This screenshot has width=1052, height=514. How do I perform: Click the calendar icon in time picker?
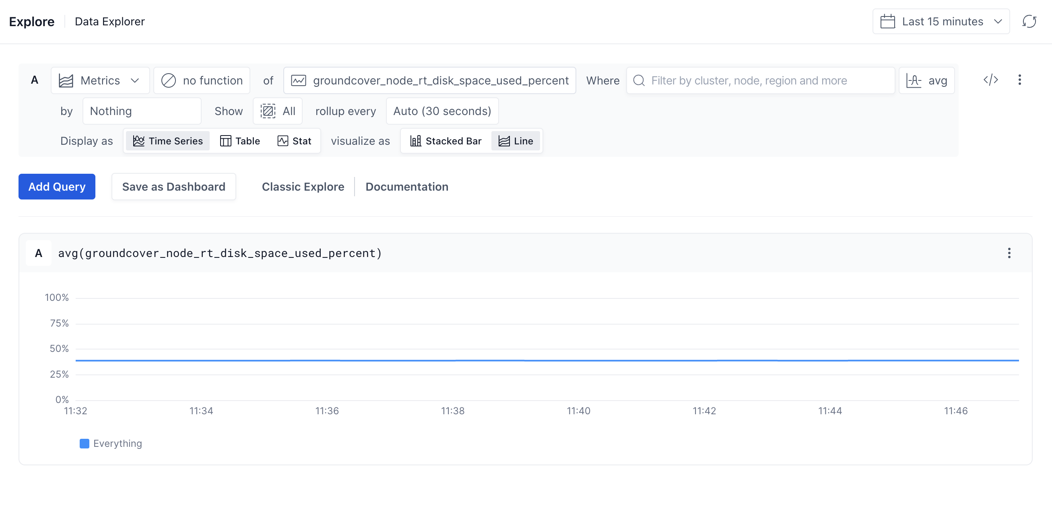coord(887,21)
